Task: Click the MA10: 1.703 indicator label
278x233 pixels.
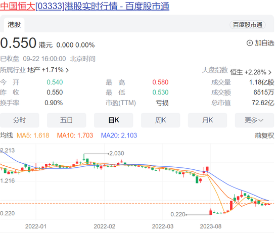Action: (x=75, y=135)
